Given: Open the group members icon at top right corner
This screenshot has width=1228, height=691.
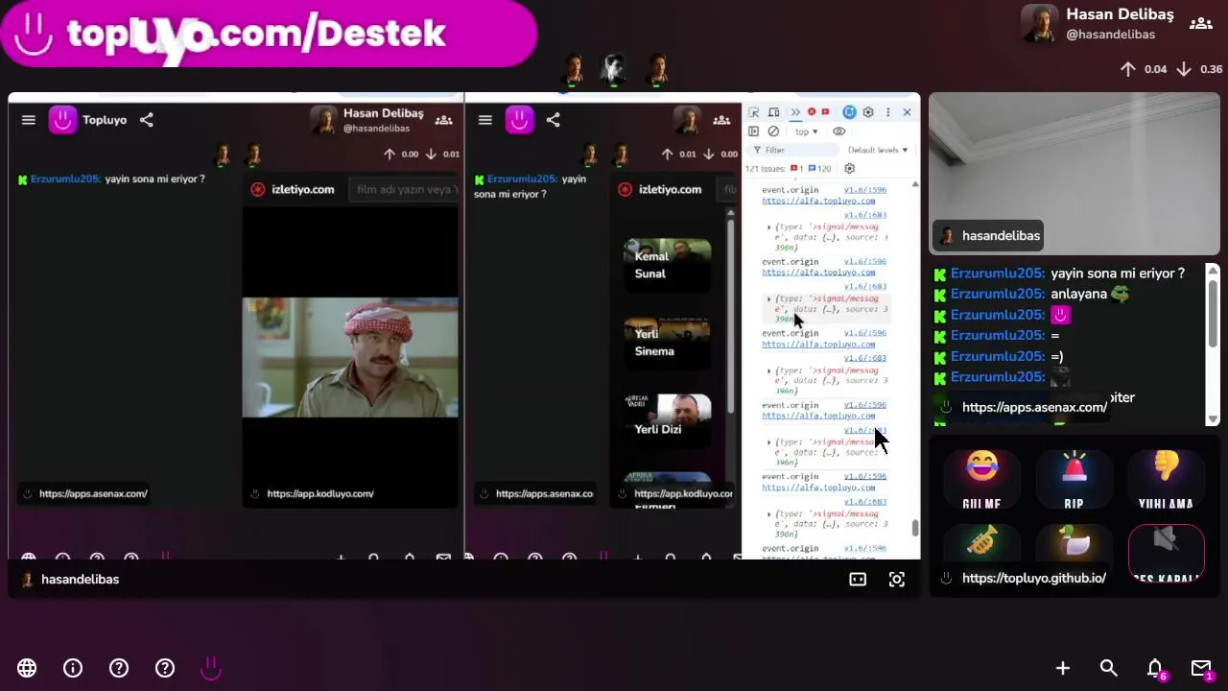Looking at the screenshot, I should coord(1201,23).
